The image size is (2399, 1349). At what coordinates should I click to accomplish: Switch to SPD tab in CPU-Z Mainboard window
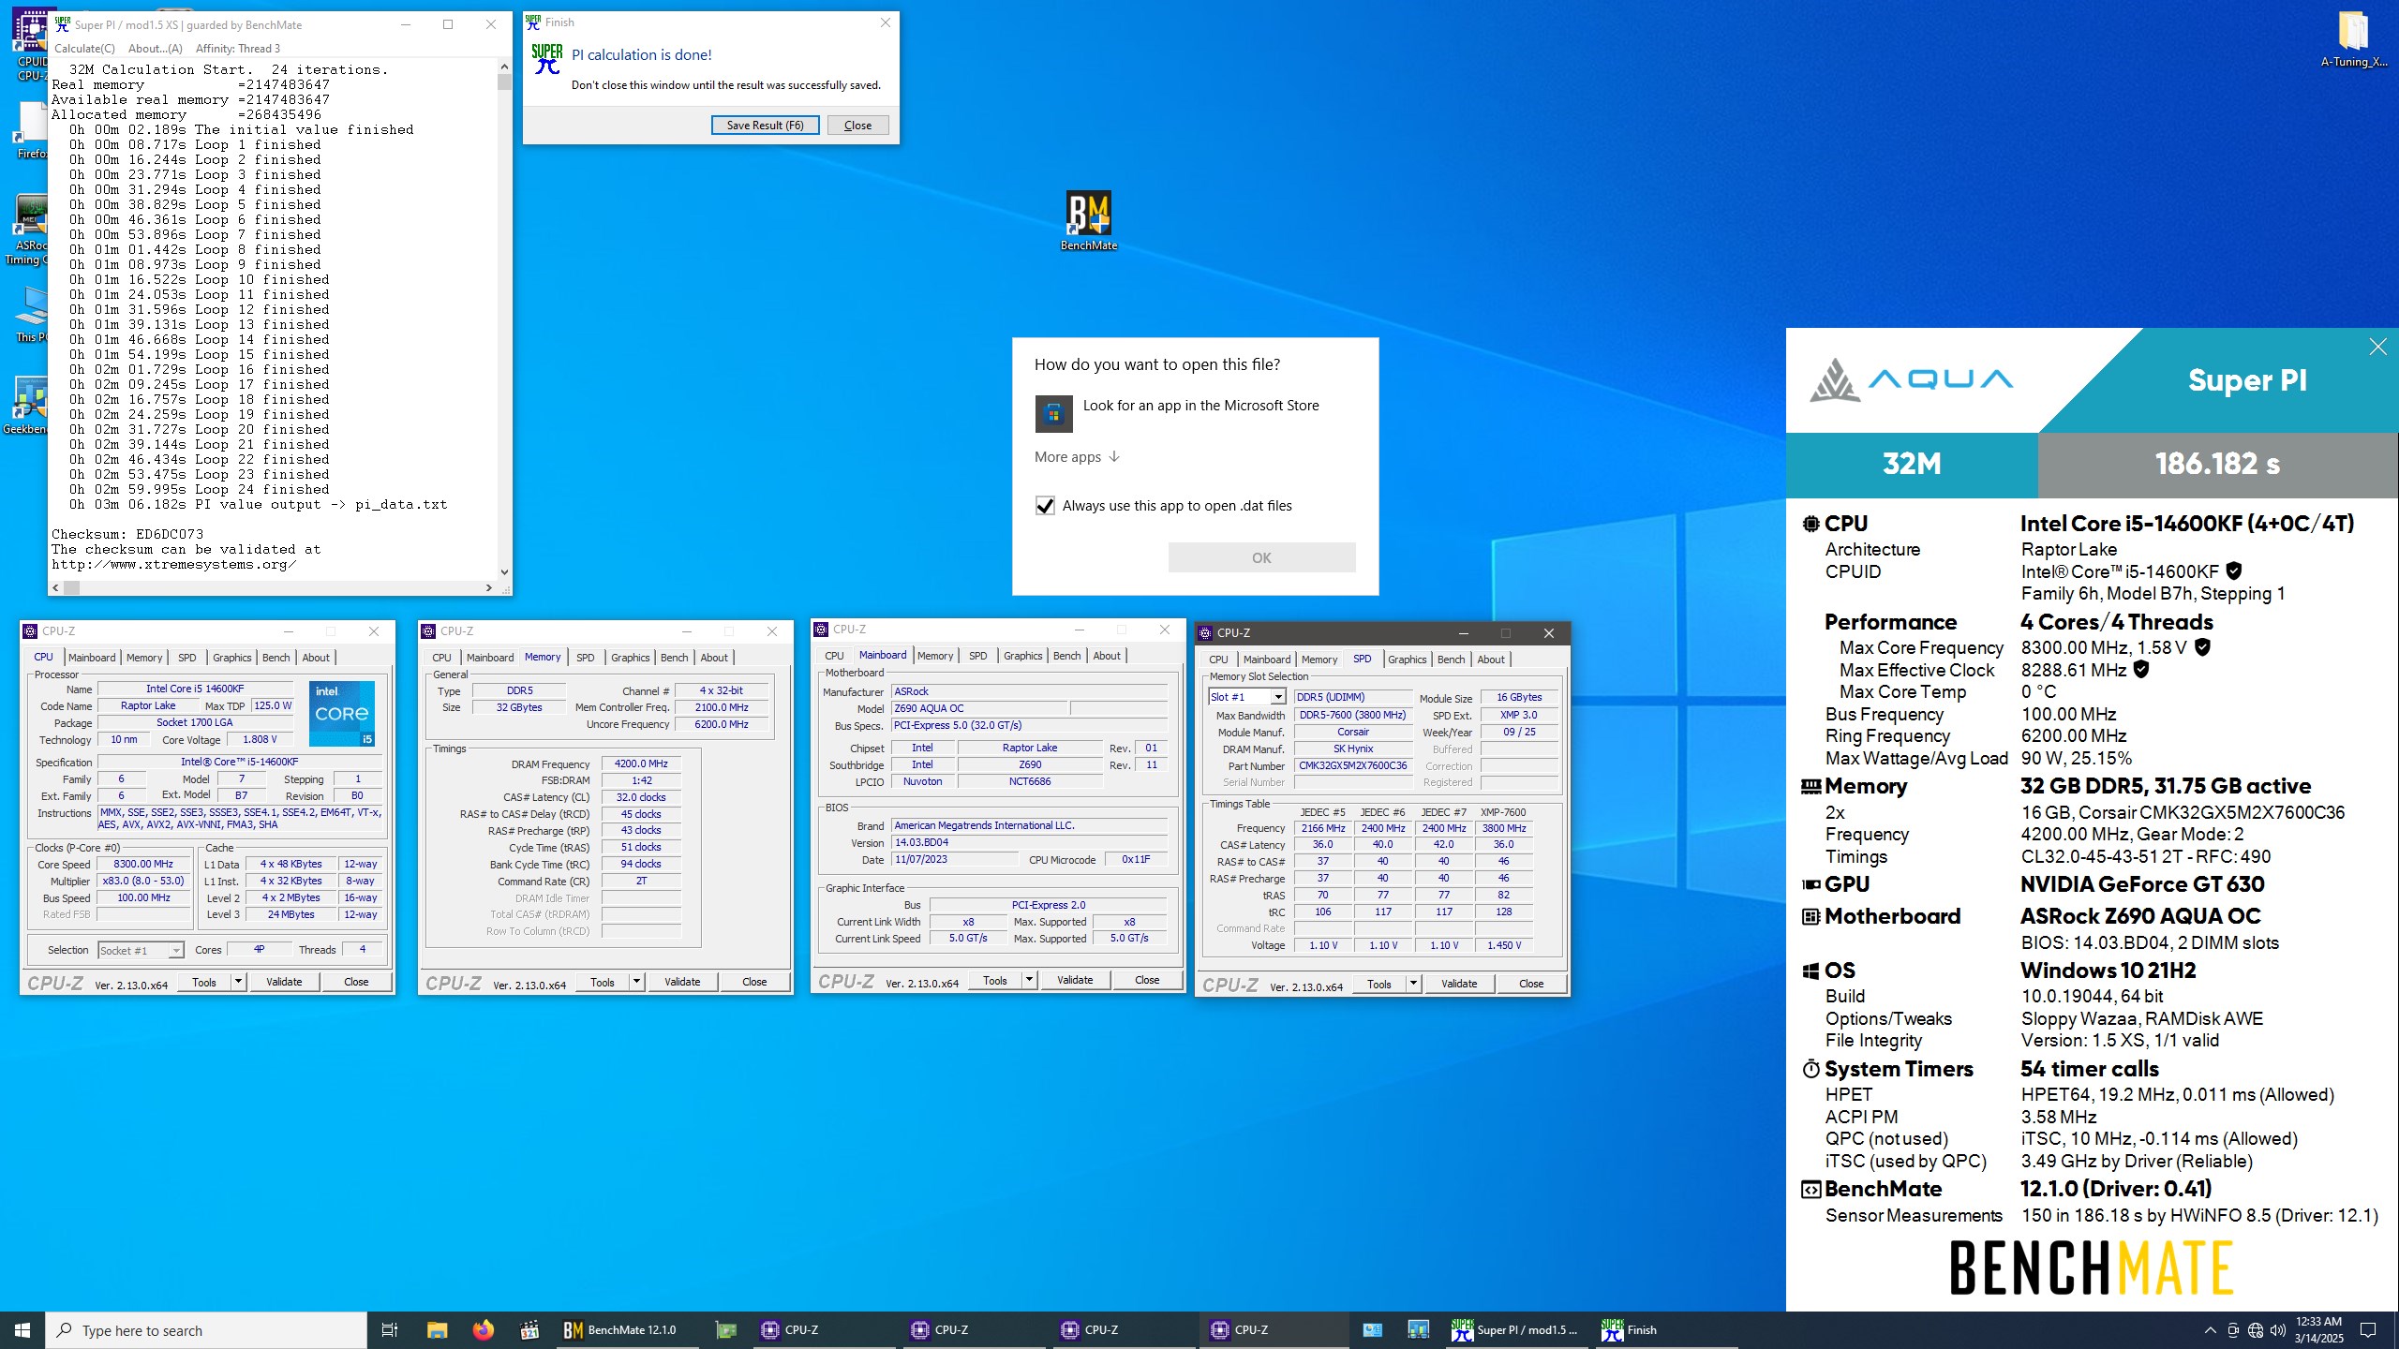click(x=977, y=656)
